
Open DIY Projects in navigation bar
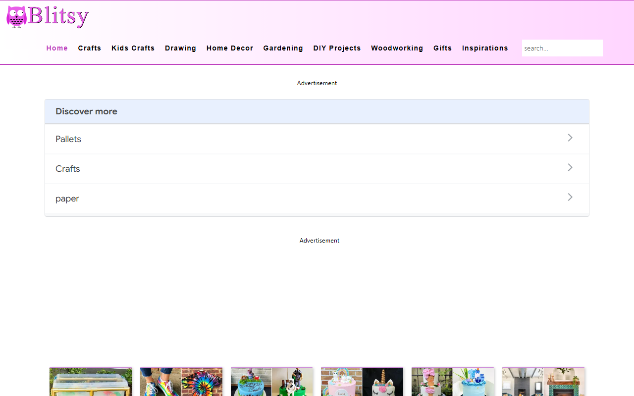337,48
